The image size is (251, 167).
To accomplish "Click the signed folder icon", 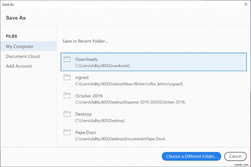I will [67, 77].
